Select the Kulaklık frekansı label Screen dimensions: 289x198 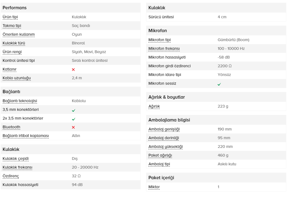pos(17,167)
